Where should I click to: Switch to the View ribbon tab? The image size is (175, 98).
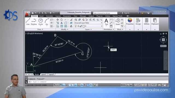point(75,16)
